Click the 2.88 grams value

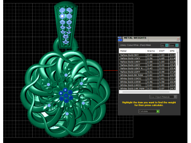pyautogui.click(x=150, y=62)
